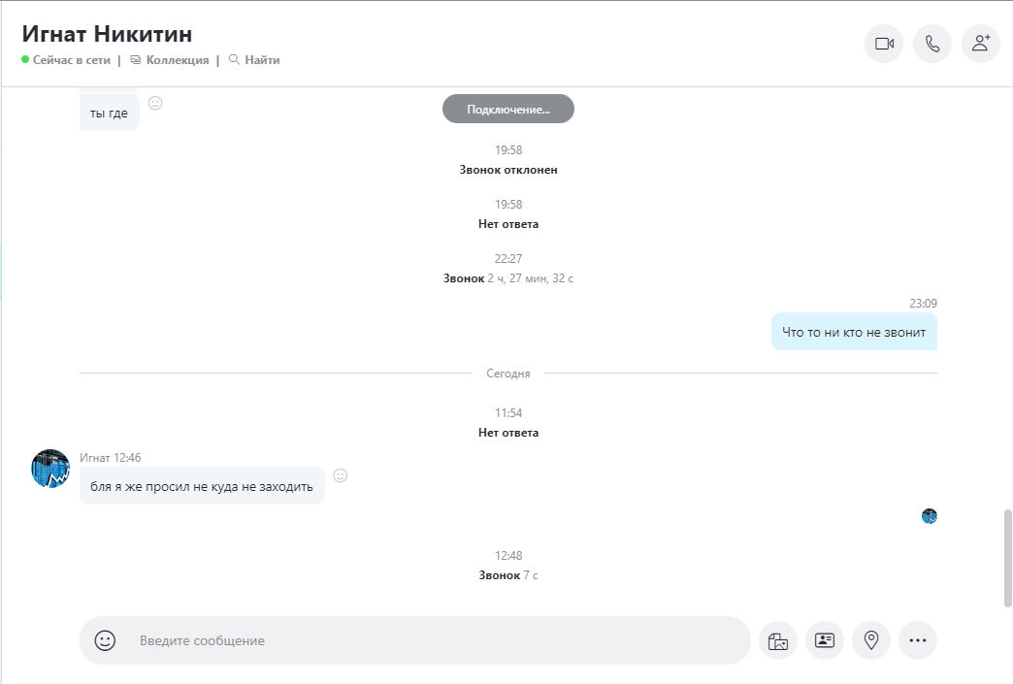Start an audio call via phone icon
This screenshot has height=684, width=1013.
(x=932, y=44)
